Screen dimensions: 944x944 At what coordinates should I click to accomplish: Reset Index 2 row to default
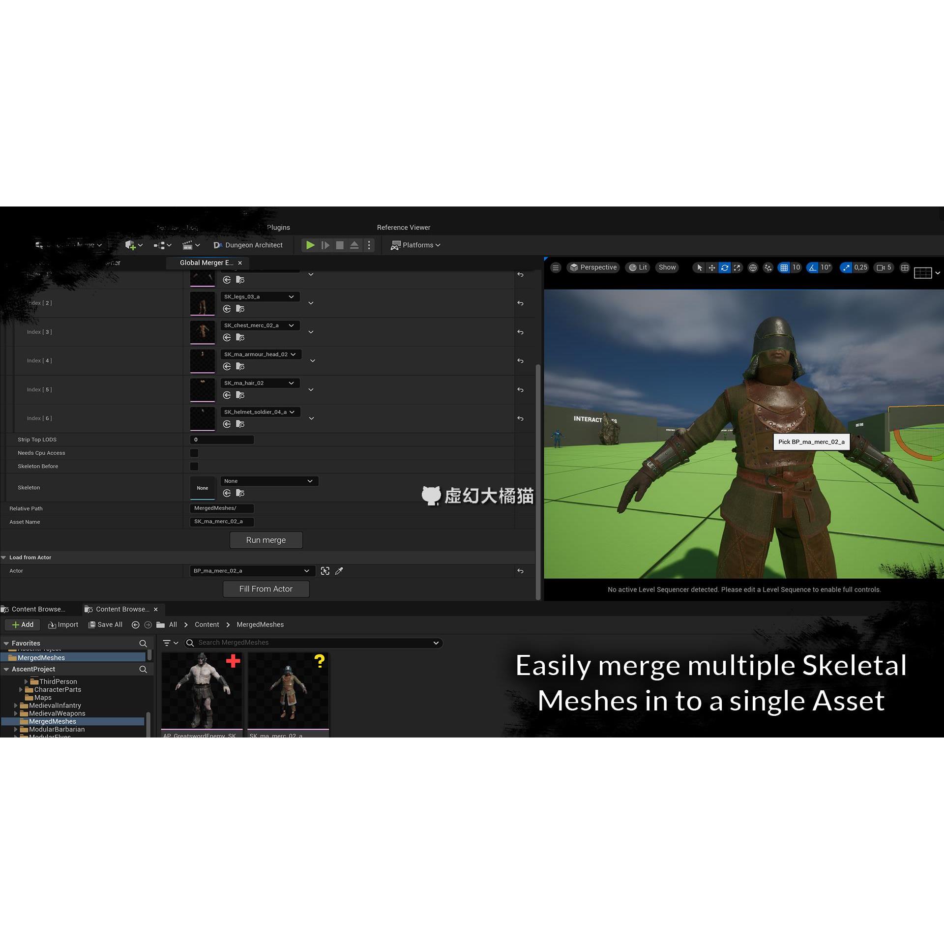pyautogui.click(x=520, y=303)
